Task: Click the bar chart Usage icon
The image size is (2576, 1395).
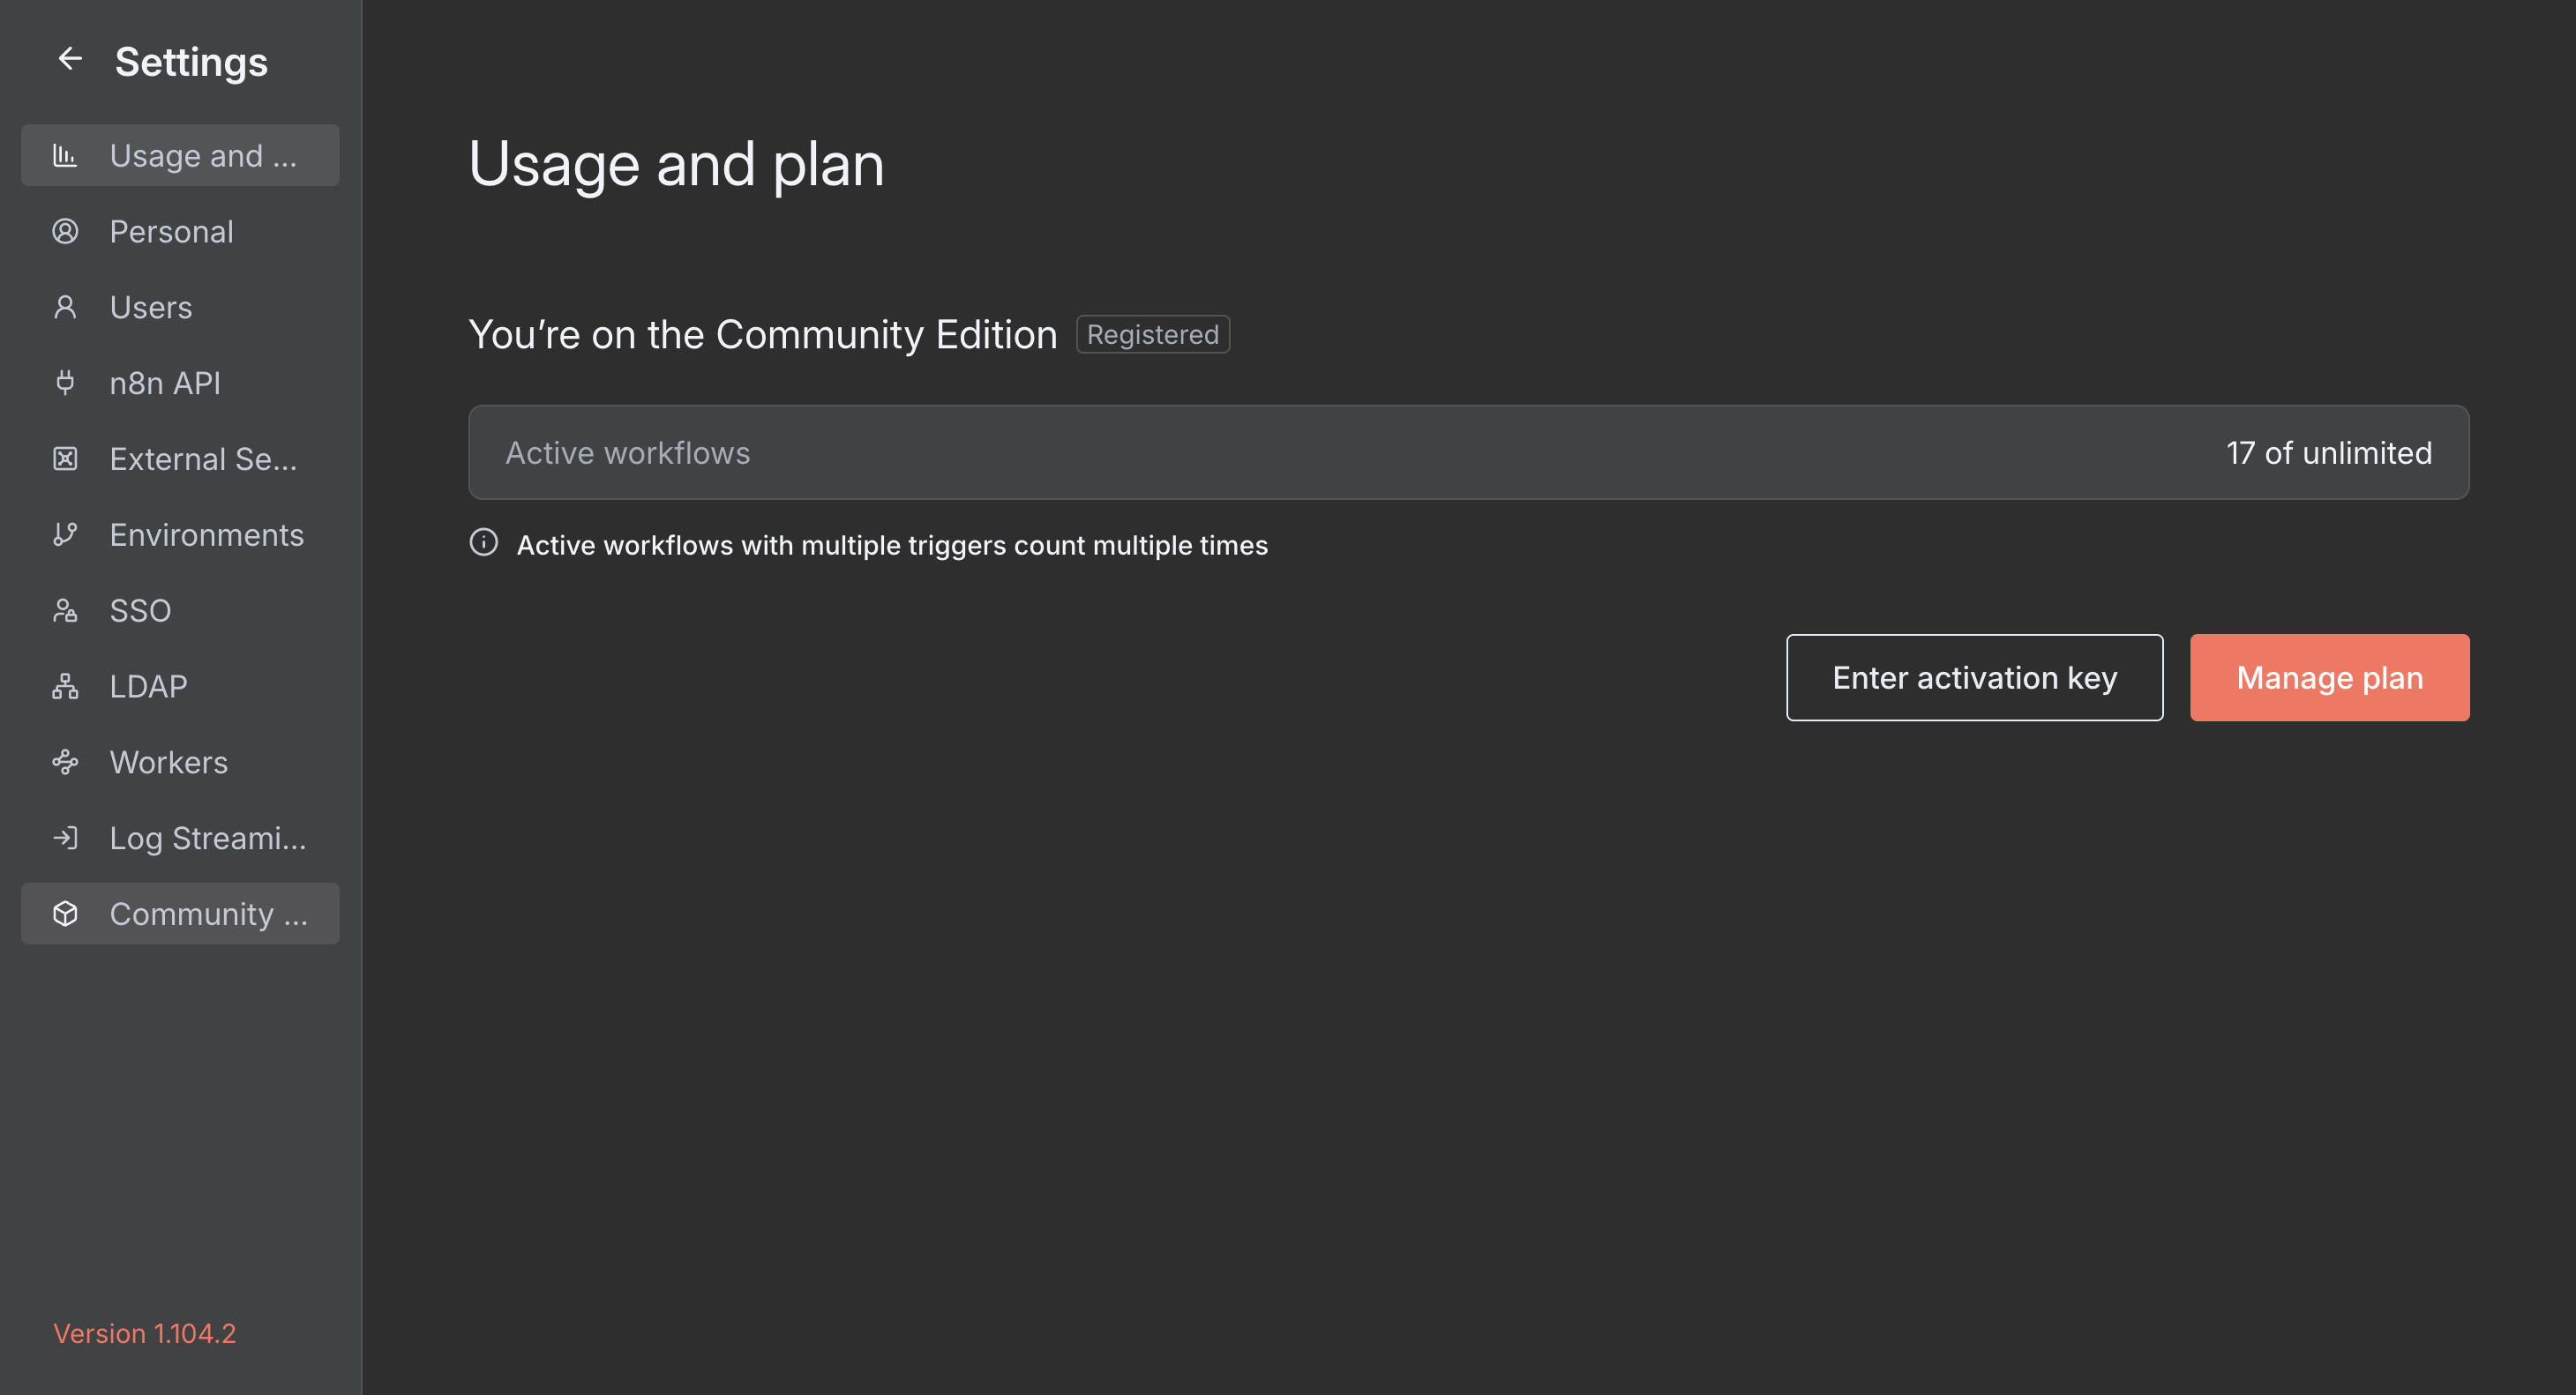Action: coord(65,155)
